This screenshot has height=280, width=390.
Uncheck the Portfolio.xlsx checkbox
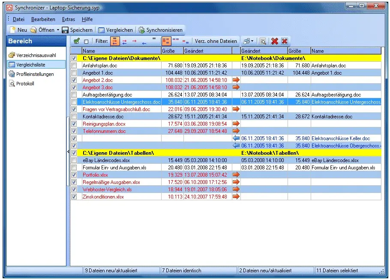coord(74,175)
